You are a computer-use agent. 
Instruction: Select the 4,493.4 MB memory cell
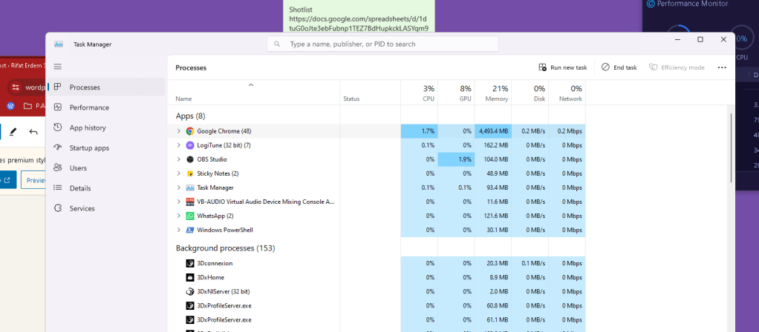click(x=493, y=131)
